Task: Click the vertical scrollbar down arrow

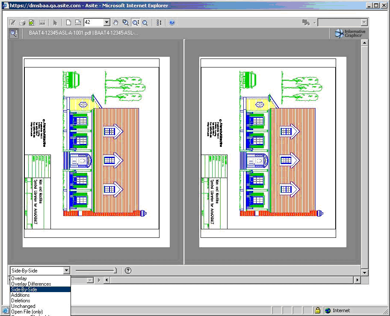Action: [364, 272]
